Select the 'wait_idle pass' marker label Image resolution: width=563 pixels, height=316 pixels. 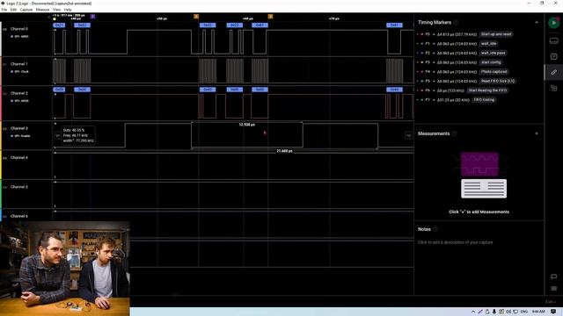[493, 53]
